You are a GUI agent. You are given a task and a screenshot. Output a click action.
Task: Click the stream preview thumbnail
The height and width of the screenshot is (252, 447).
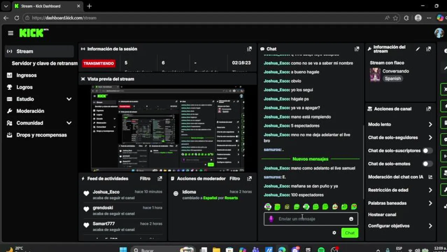click(x=168, y=128)
